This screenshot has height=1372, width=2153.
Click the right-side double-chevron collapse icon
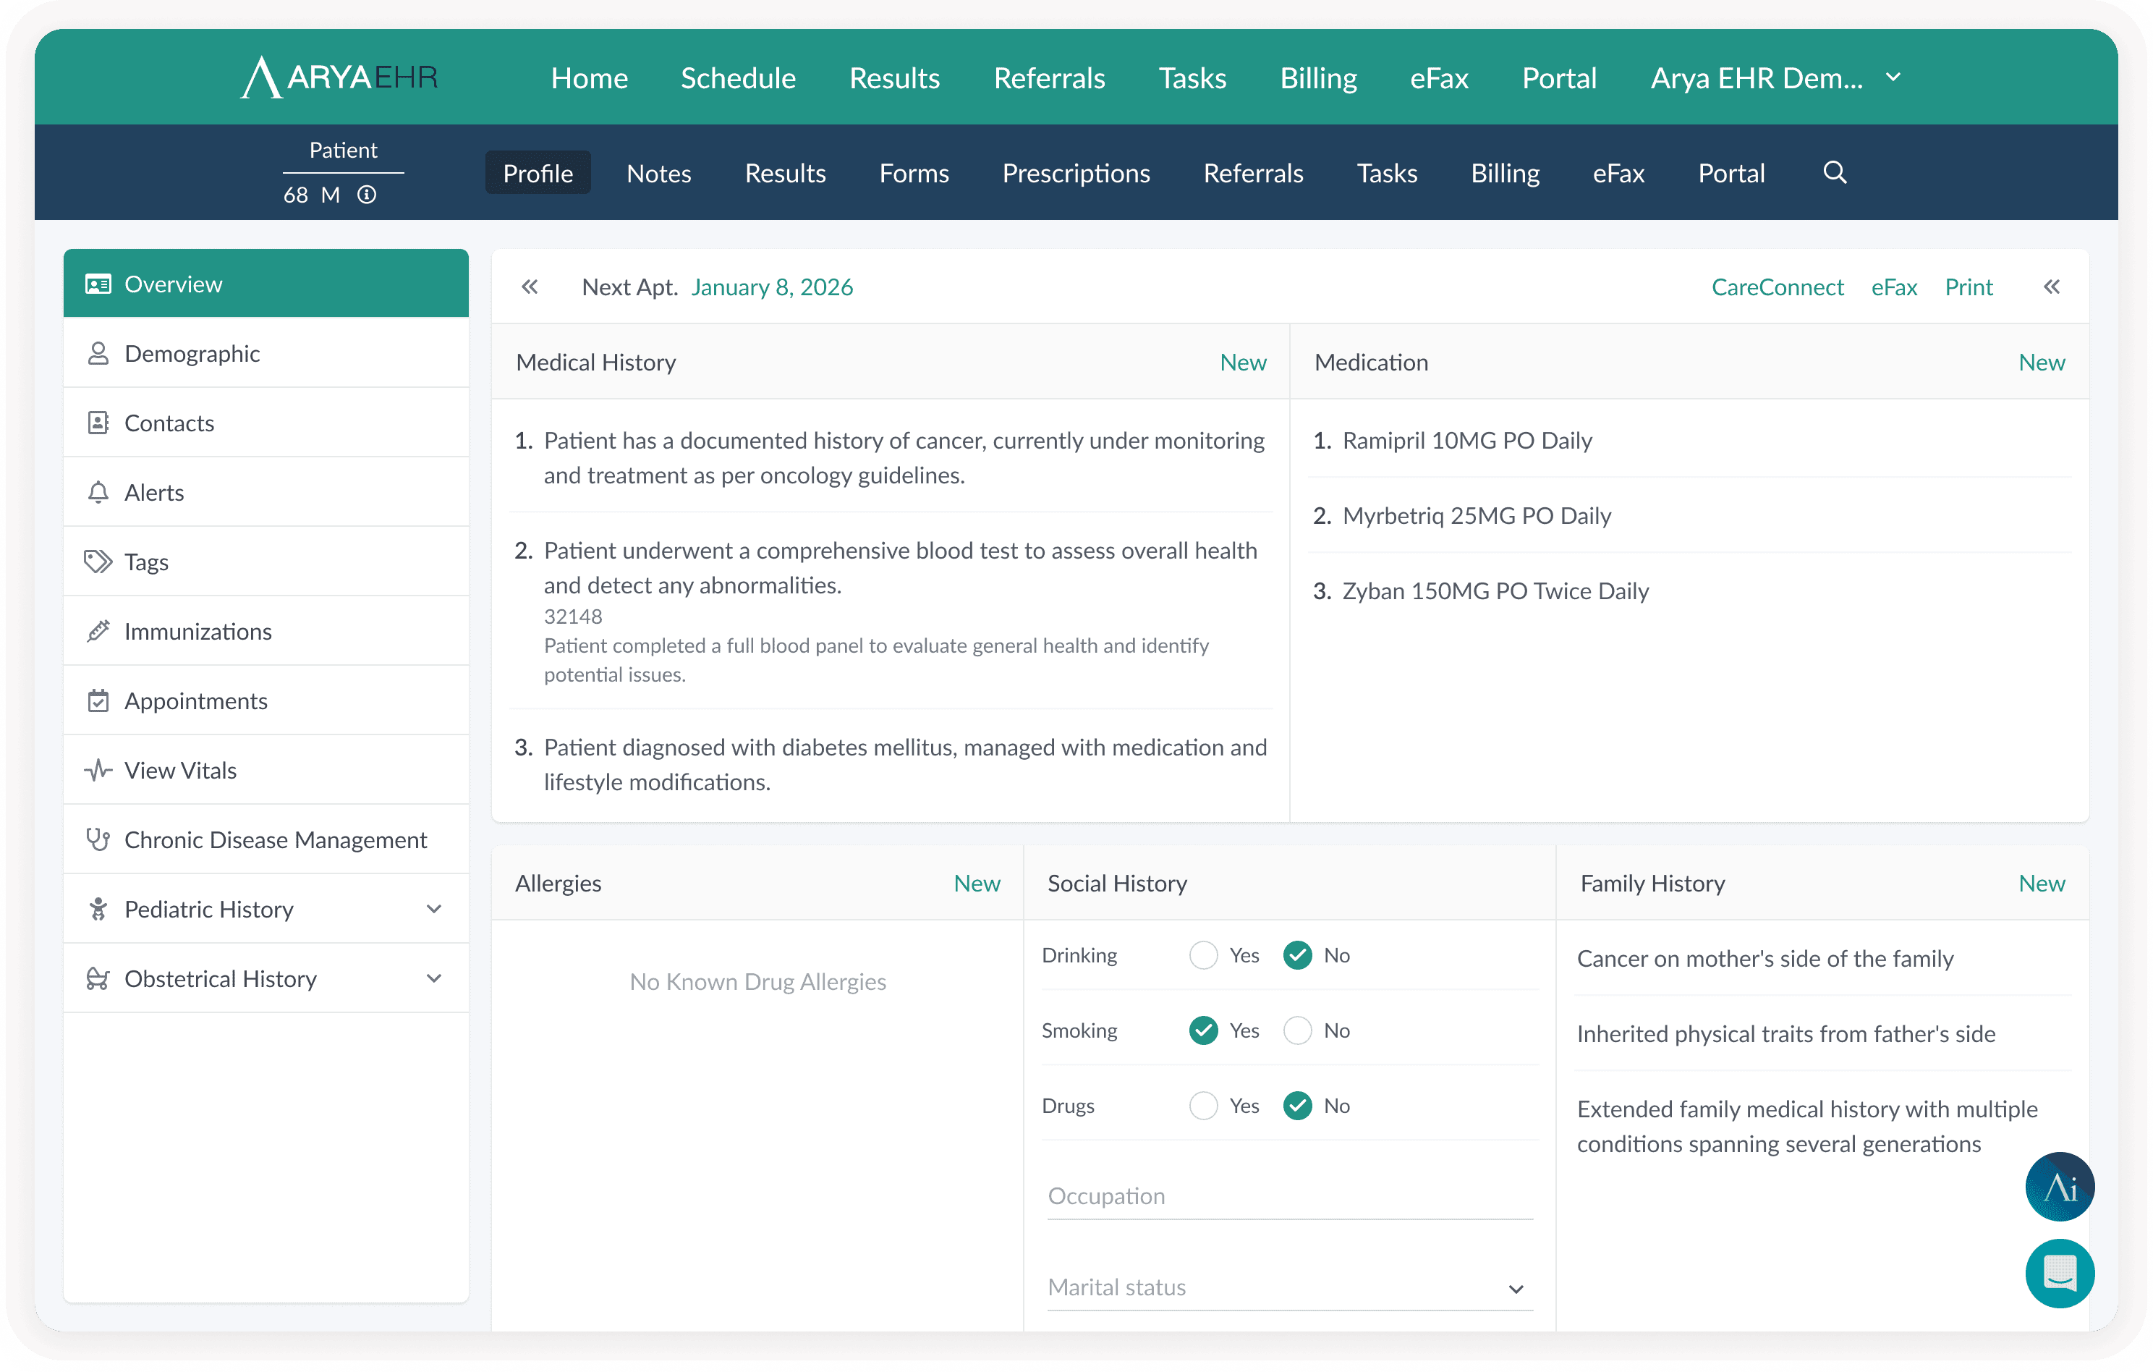pyautogui.click(x=2051, y=287)
